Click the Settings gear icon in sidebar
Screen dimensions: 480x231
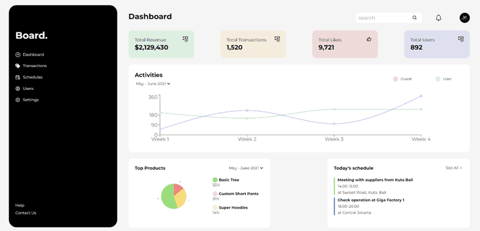tap(18, 100)
